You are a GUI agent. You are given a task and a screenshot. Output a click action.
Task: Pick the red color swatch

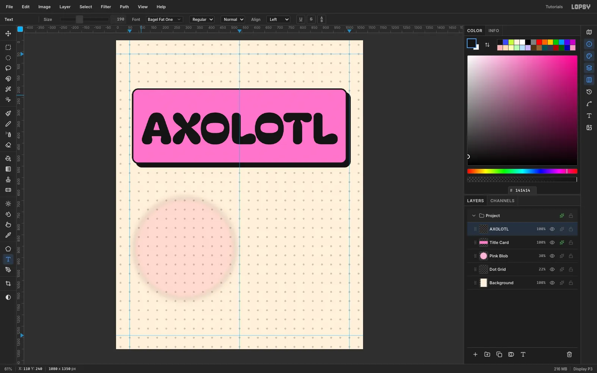click(x=539, y=42)
